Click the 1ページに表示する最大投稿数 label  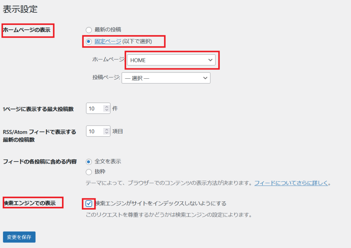(x=38, y=109)
